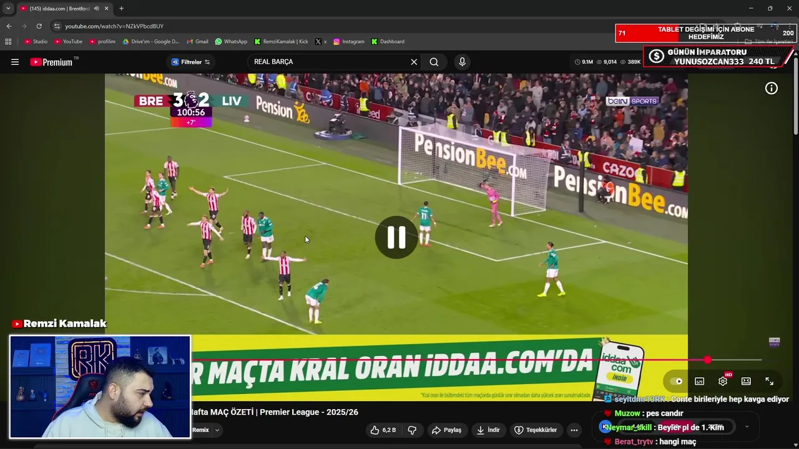Image resolution: width=799 pixels, height=449 pixels.
Task: Open RemziKamalak Kick bookmark
Action: click(x=281, y=42)
